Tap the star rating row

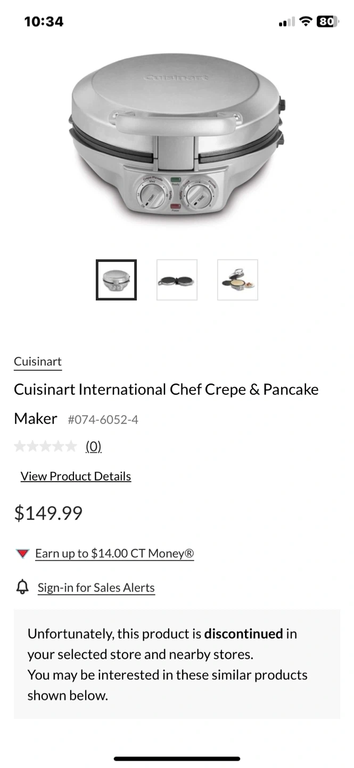coord(45,446)
